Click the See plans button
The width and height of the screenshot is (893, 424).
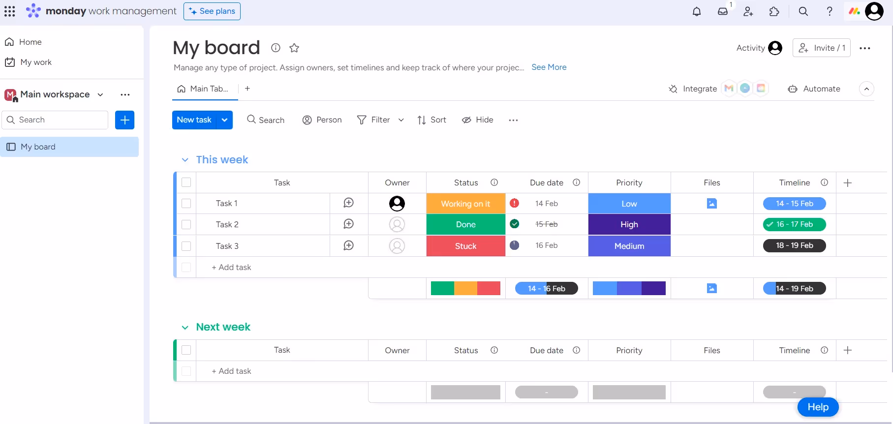pyautogui.click(x=212, y=11)
